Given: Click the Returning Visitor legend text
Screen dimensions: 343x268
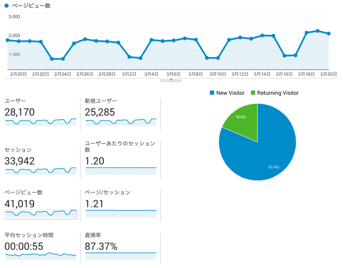Looking at the screenshot, I should coord(278,93).
